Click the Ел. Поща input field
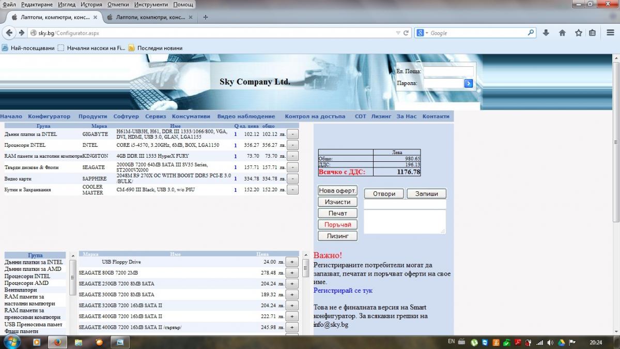Image resolution: width=620 pixels, height=349 pixels. click(448, 71)
